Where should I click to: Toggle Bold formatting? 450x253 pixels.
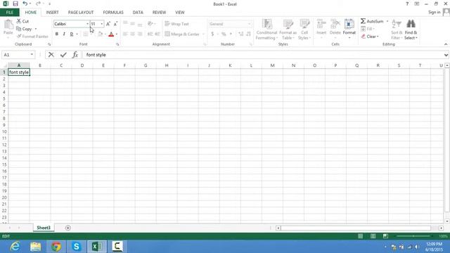point(56,34)
